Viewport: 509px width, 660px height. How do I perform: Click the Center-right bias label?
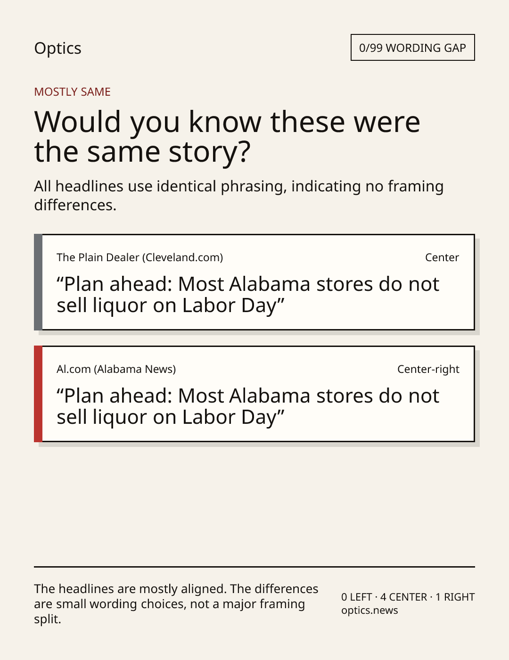tap(428, 369)
